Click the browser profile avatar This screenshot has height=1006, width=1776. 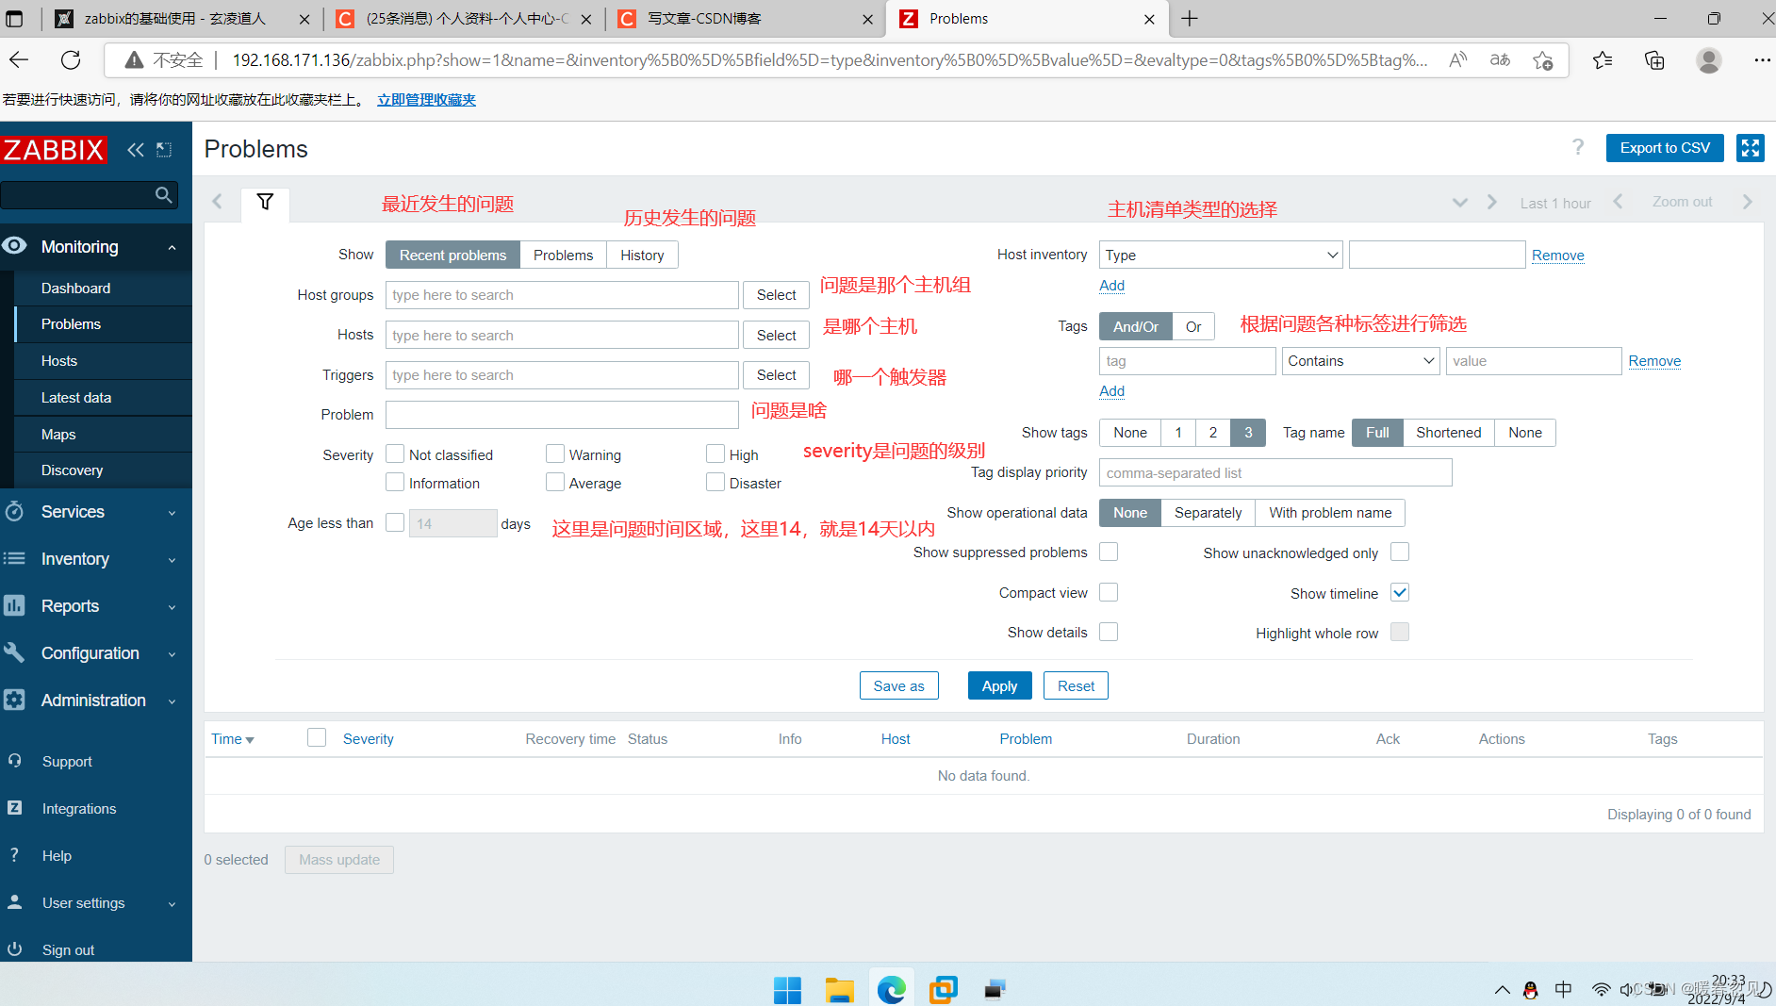1708,60
